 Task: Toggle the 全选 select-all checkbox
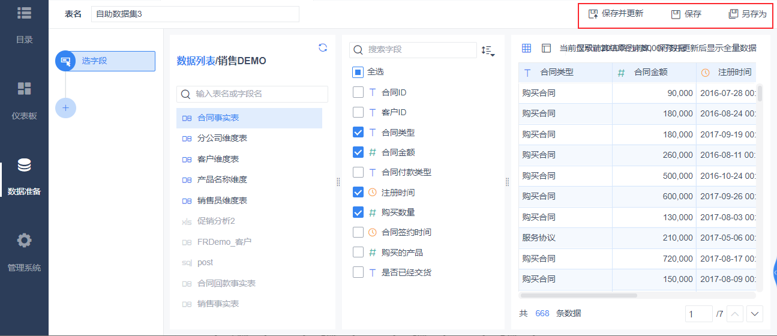(358, 72)
